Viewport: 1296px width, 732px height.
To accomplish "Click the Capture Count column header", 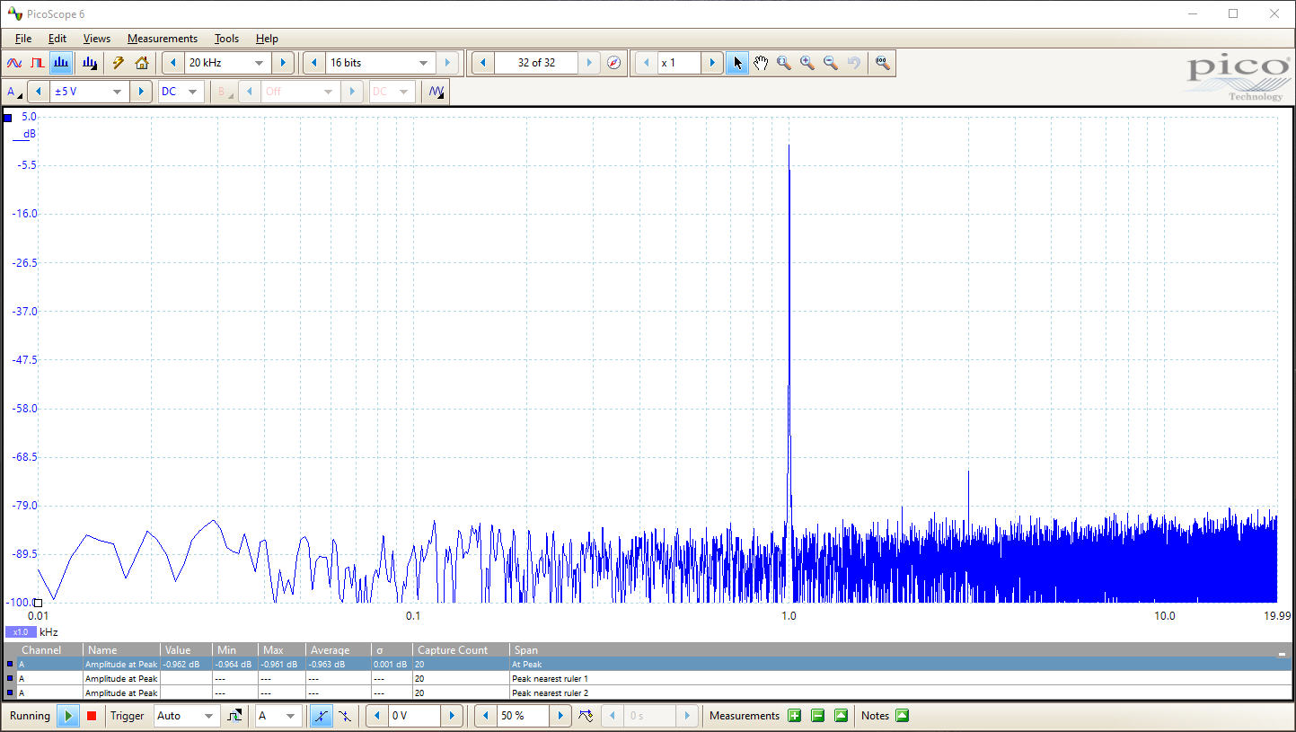I will click(462, 650).
